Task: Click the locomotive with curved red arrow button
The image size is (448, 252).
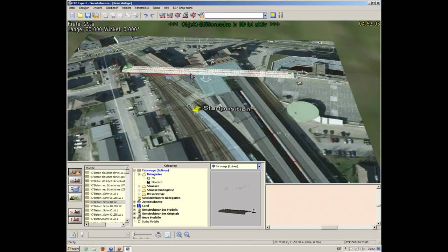Action: pos(75,212)
